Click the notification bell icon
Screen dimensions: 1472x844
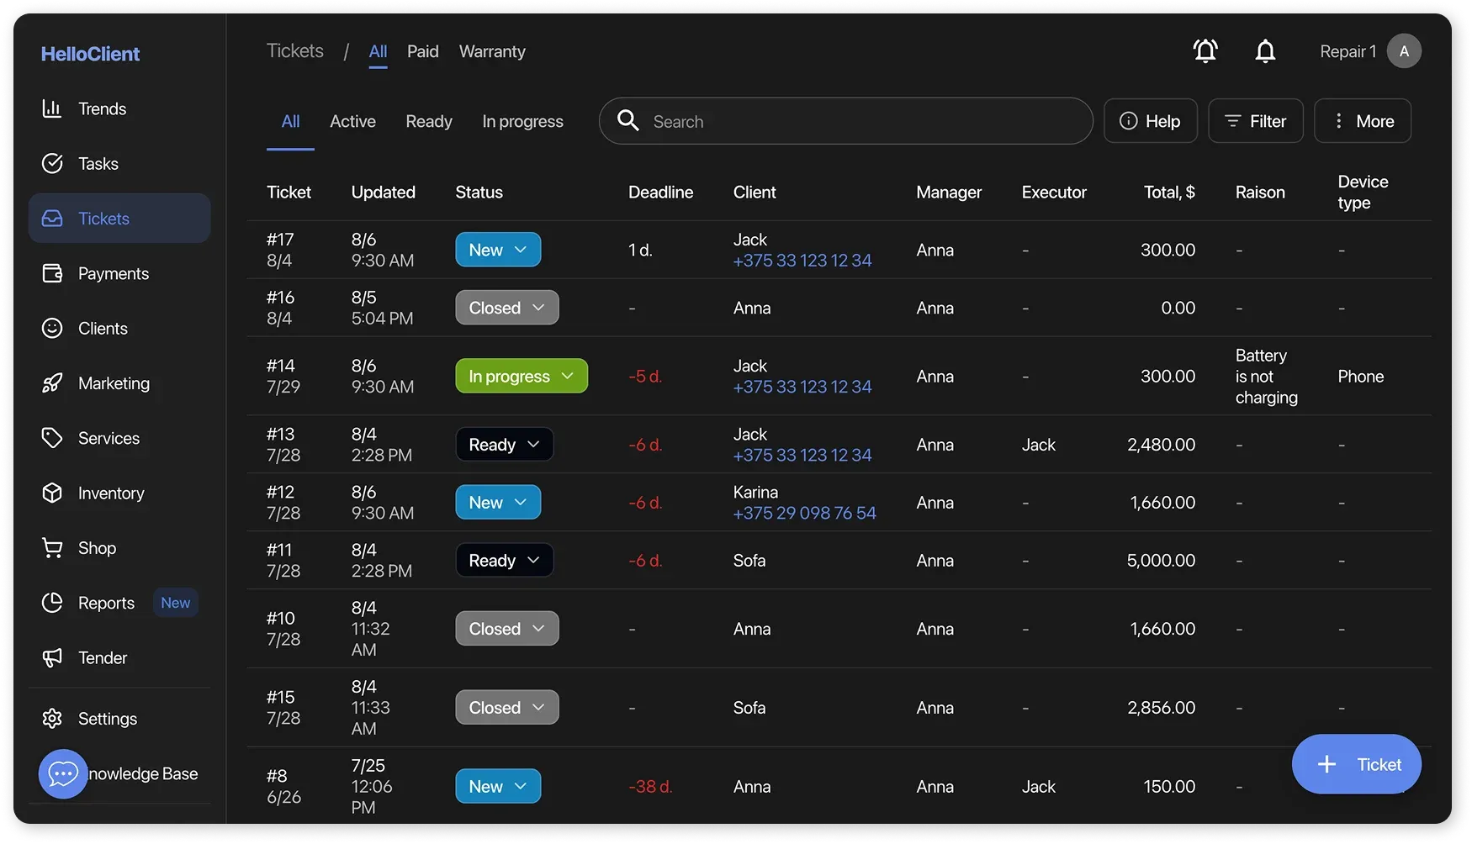1265,50
